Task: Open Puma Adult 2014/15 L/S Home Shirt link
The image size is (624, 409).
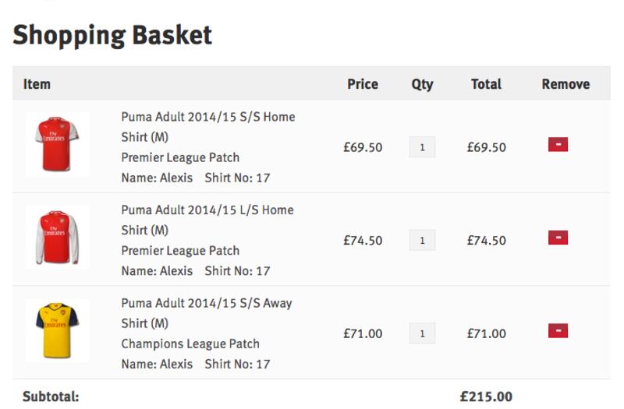Action: (207, 220)
